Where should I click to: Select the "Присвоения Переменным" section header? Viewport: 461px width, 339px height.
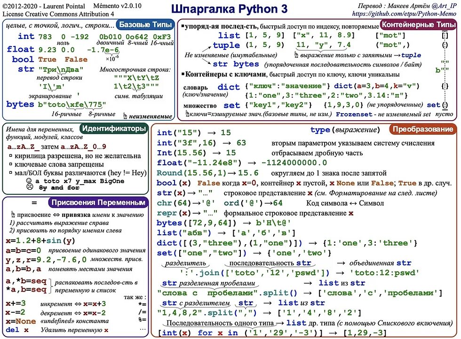[x=98, y=202]
